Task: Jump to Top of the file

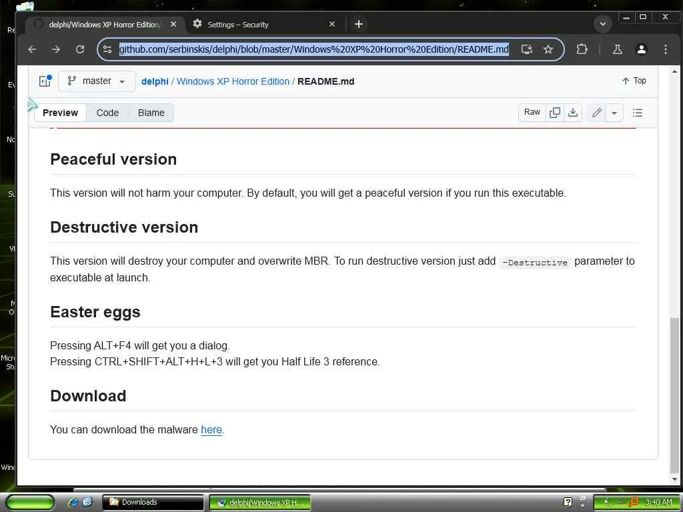Action: click(634, 81)
